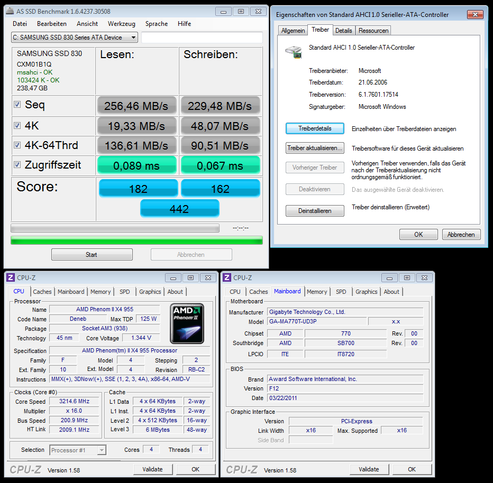This screenshot has height=483, width=493.
Task: Click the Deinstallieren button
Action: 315,211
